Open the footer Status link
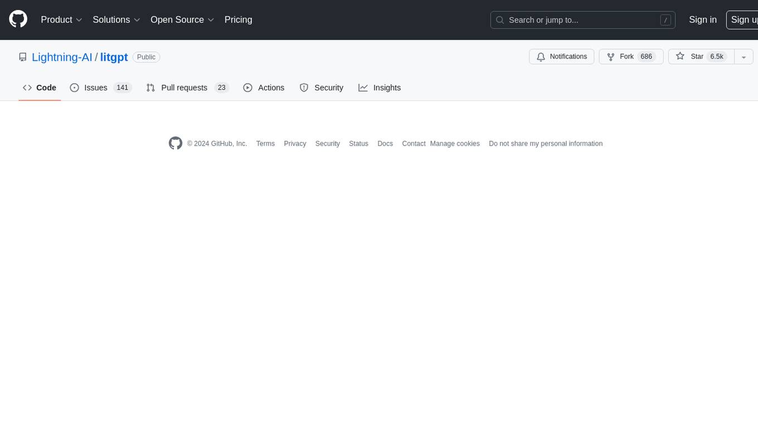Screen dimensions: 758x426 click(359, 144)
